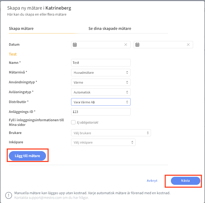This screenshot has width=205, height=203.
Task: Clear the second date field with X
Action: coord(188,45)
